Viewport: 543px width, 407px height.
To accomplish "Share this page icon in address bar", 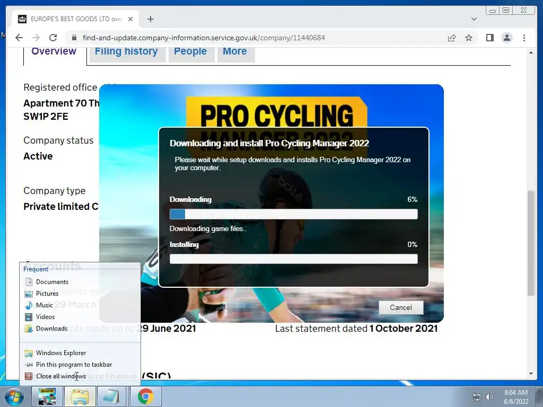I will [x=452, y=38].
